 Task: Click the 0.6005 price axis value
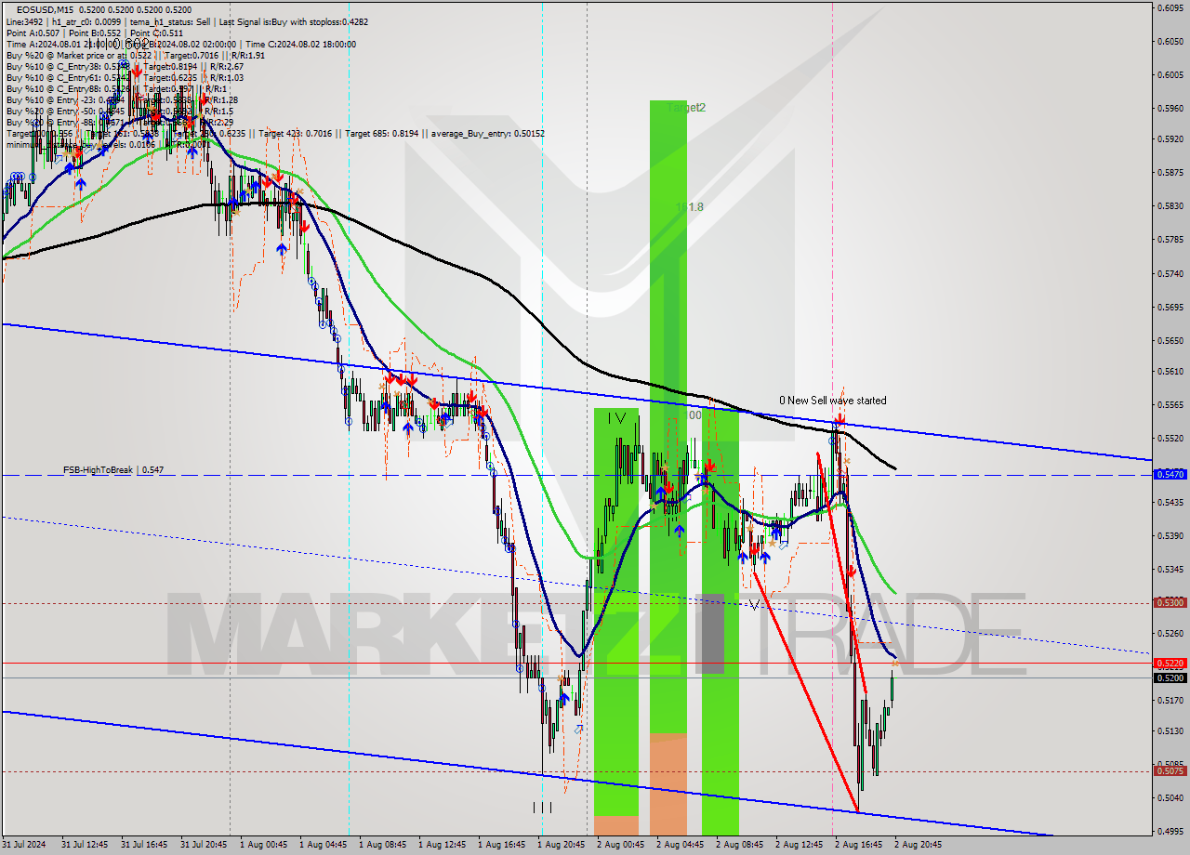coord(1170,74)
